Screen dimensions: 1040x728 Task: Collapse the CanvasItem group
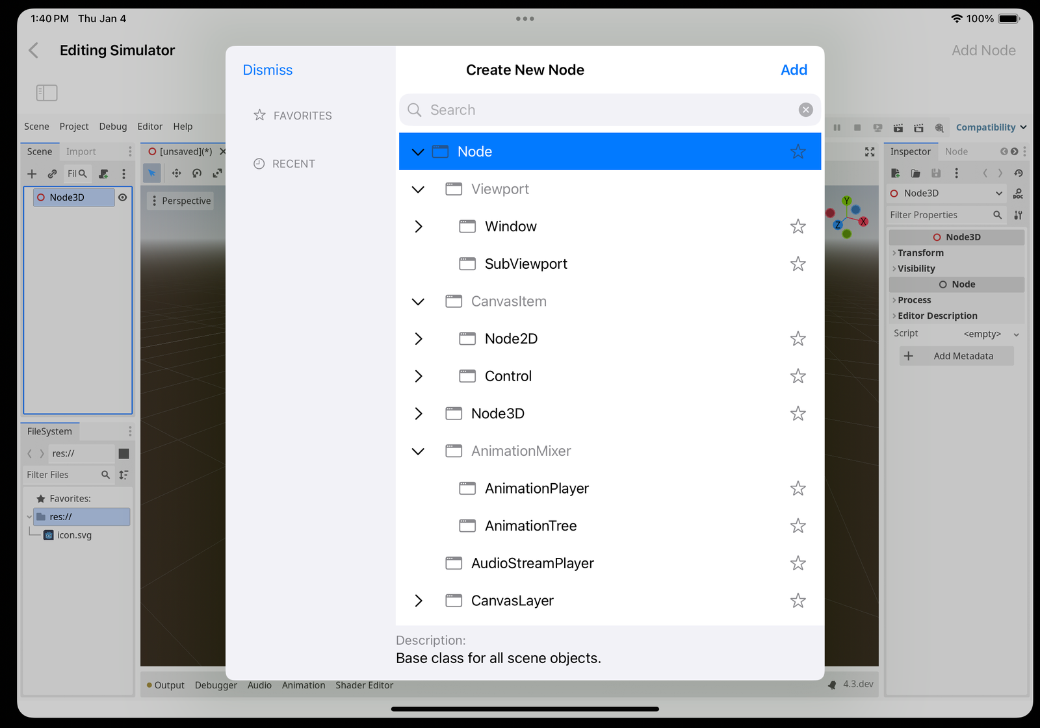point(418,301)
